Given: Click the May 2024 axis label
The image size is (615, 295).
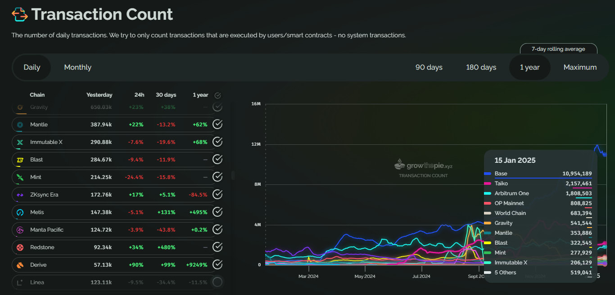Looking at the screenshot, I should 365,276.
